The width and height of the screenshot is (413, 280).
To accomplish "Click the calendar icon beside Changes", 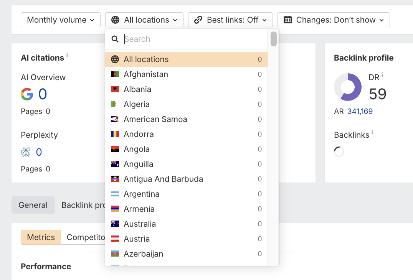I will tap(287, 20).
